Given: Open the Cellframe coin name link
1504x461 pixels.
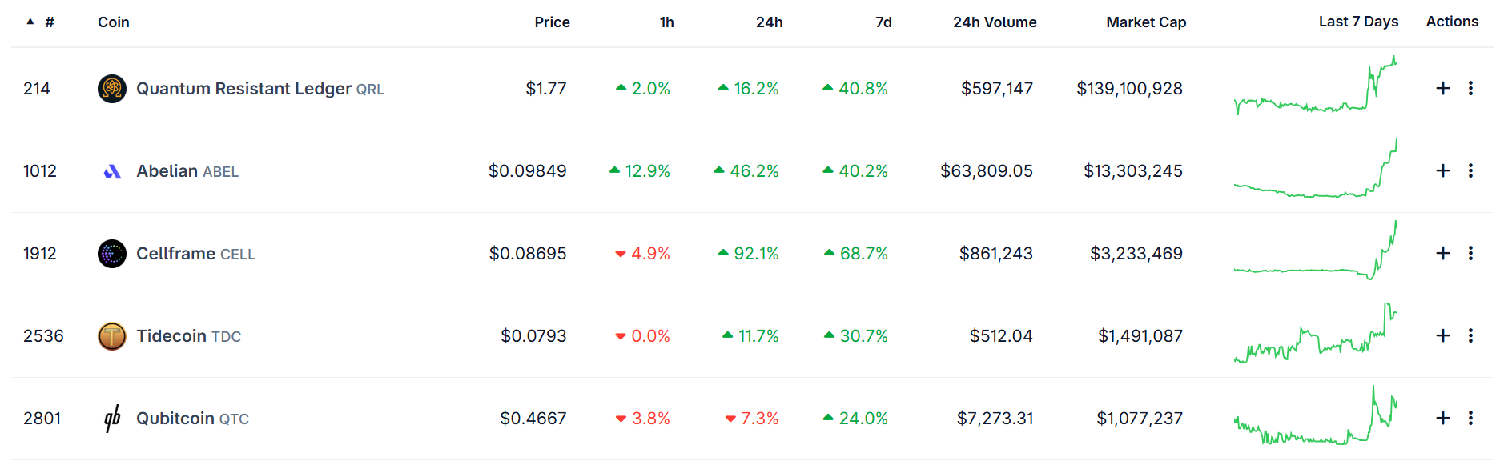Looking at the screenshot, I should tap(176, 254).
